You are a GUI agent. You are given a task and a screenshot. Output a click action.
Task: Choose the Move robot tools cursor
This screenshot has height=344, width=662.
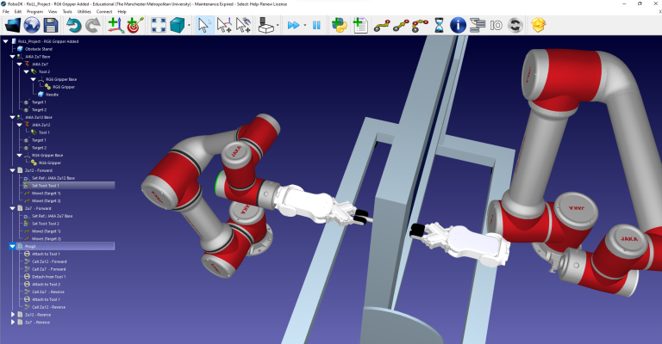tap(243, 25)
